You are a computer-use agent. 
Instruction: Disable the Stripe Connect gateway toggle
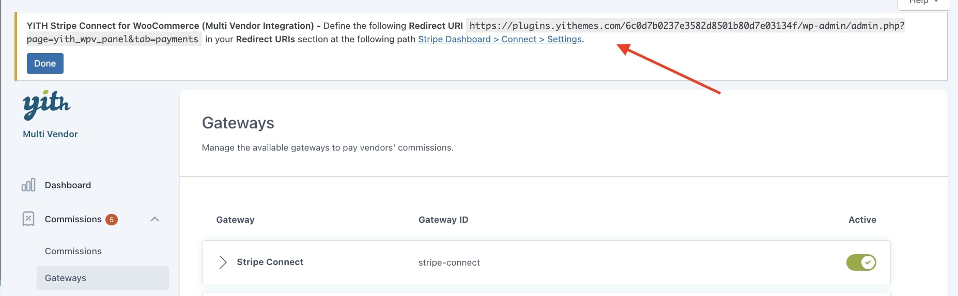pos(861,262)
